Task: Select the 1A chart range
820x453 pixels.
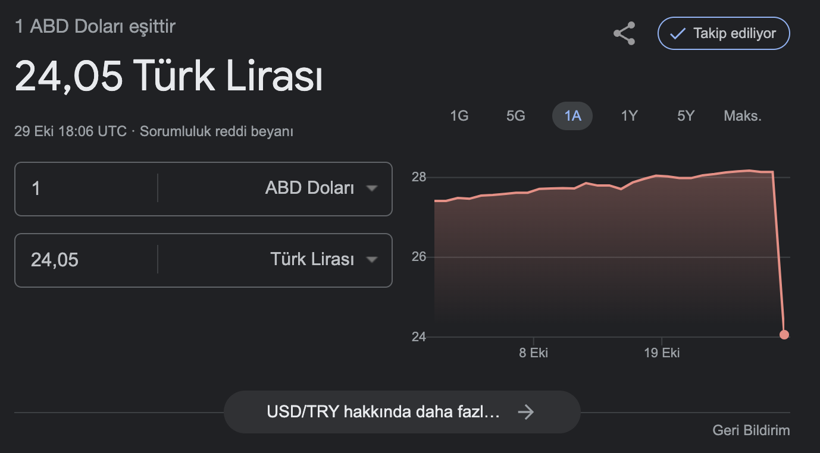Action: coord(572,116)
